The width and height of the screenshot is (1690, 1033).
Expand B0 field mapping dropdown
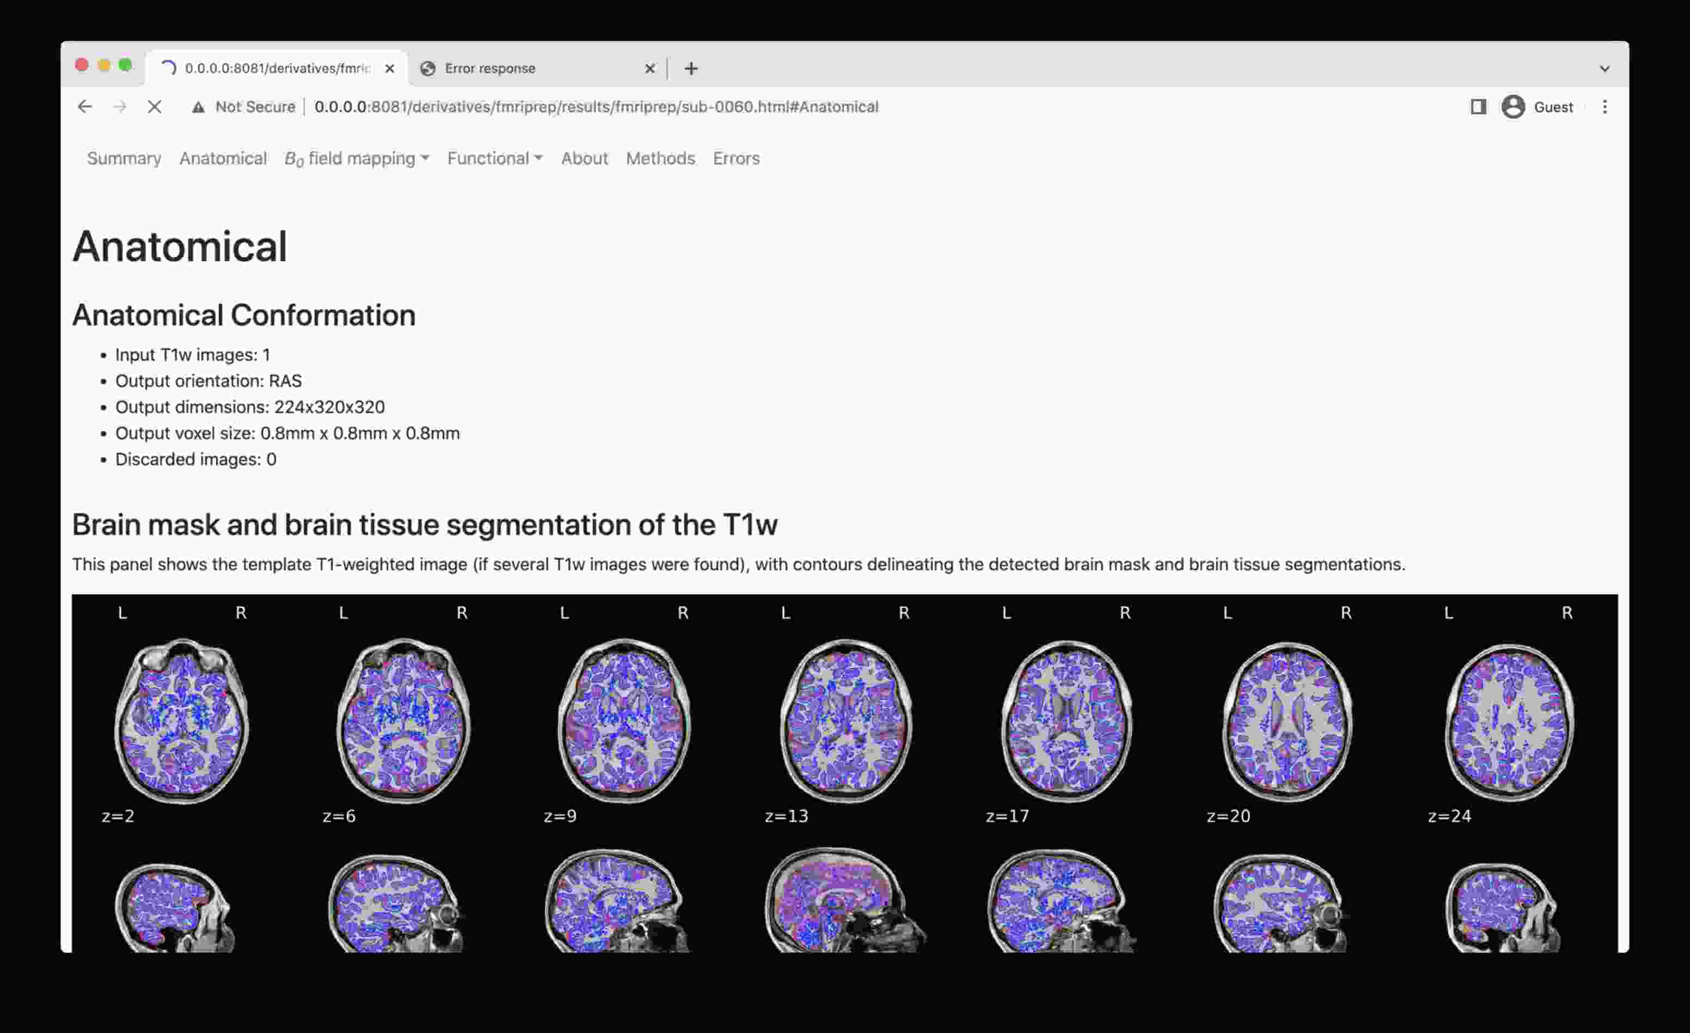click(357, 159)
